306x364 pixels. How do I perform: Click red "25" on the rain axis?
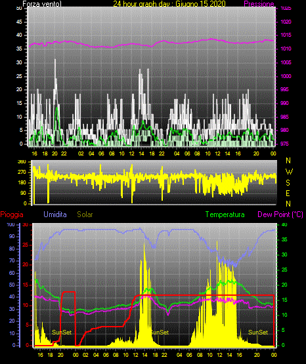pos(26,245)
